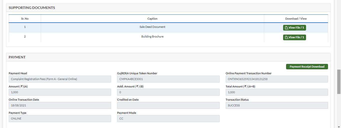Click the Transaction Status field showing SUCCESS
This screenshot has height=128, width=341.
pyautogui.click(x=277, y=105)
